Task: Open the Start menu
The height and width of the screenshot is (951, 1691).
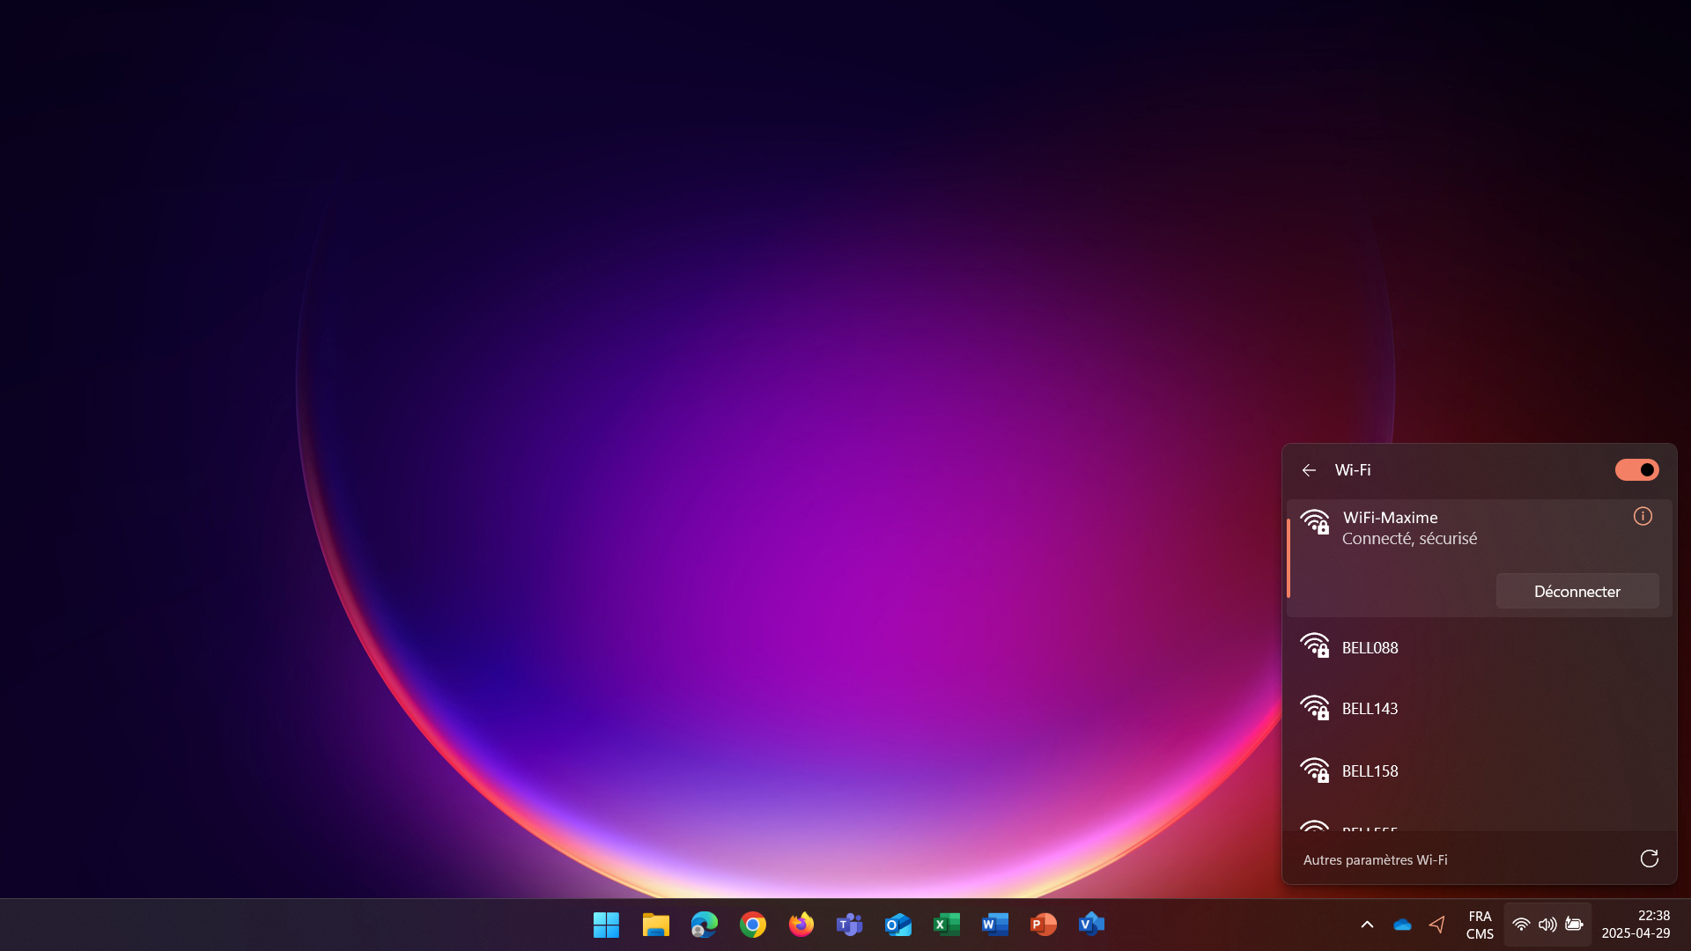Action: point(605,925)
